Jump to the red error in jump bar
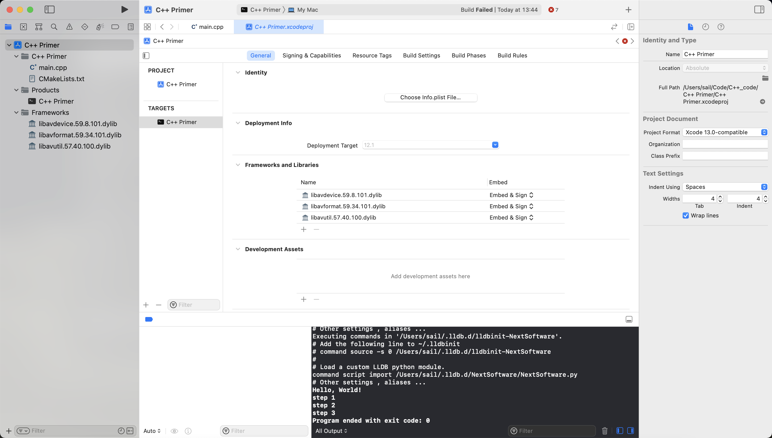Viewport: 772px width, 438px height. [x=625, y=41]
